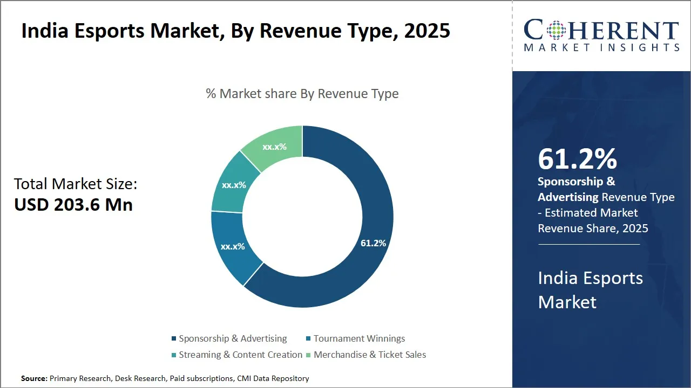Image resolution: width=691 pixels, height=388 pixels.
Task: Click the Sponsorship & Advertising legend color square
Action: (x=174, y=339)
